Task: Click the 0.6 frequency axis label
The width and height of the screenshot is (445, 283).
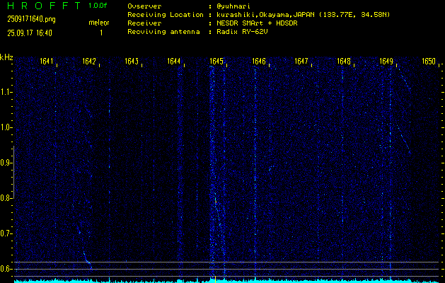Action: [5, 269]
